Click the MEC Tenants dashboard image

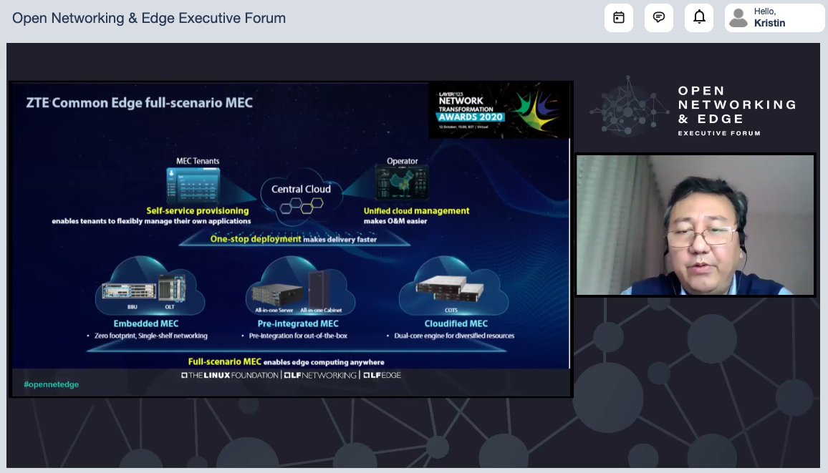coord(193,185)
